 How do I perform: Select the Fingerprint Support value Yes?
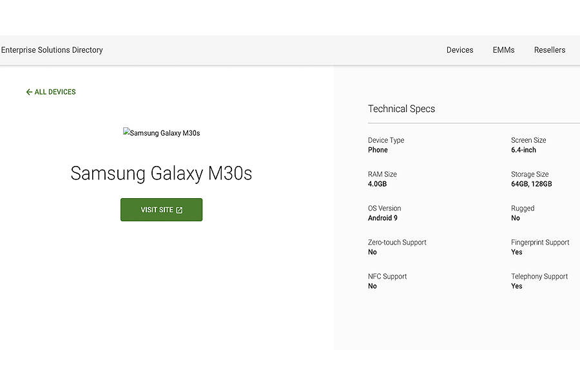pos(516,252)
